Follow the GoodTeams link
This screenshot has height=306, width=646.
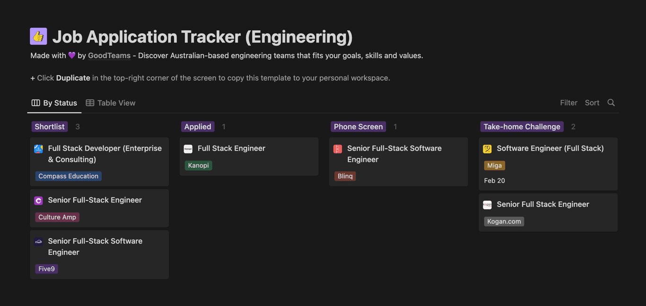(109, 55)
